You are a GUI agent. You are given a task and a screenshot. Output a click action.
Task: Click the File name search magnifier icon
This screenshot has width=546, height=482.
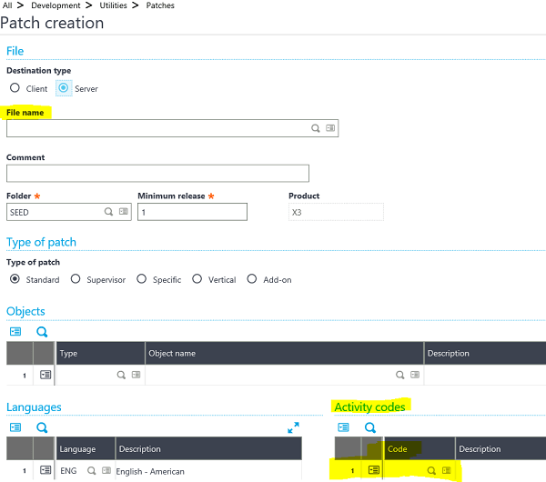click(x=316, y=128)
